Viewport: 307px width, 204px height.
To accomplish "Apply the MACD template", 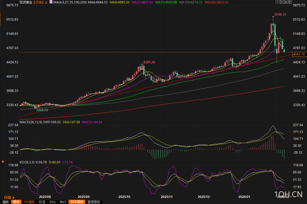I will pos(63,202).
